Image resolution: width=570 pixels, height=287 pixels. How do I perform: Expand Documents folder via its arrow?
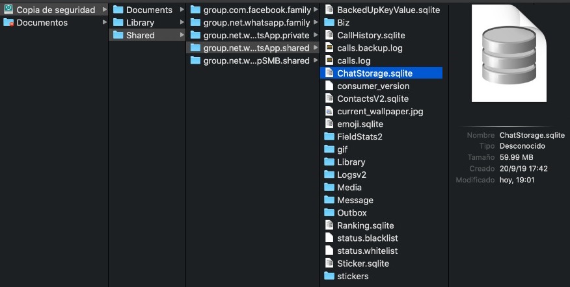click(x=182, y=10)
